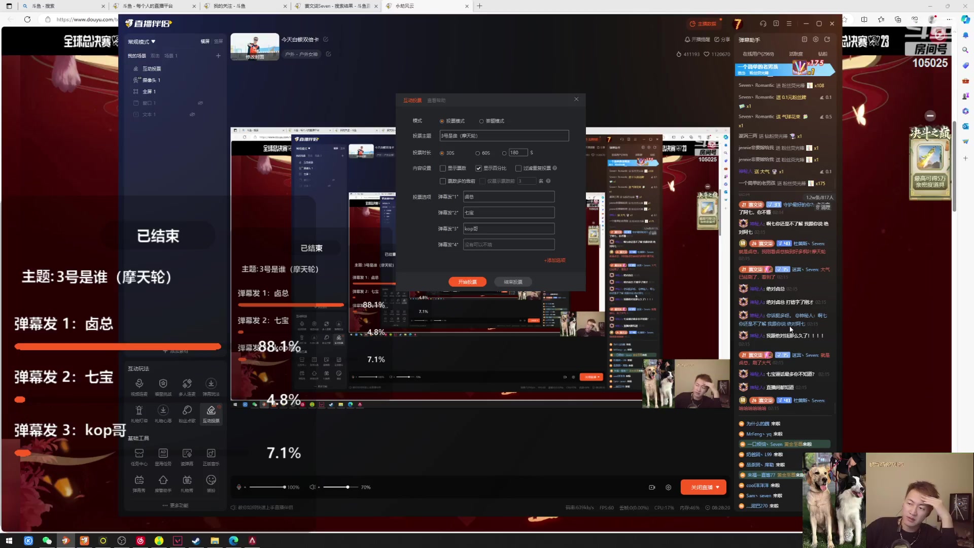Select 投票模式 radio button
The height and width of the screenshot is (548, 974).
click(442, 121)
